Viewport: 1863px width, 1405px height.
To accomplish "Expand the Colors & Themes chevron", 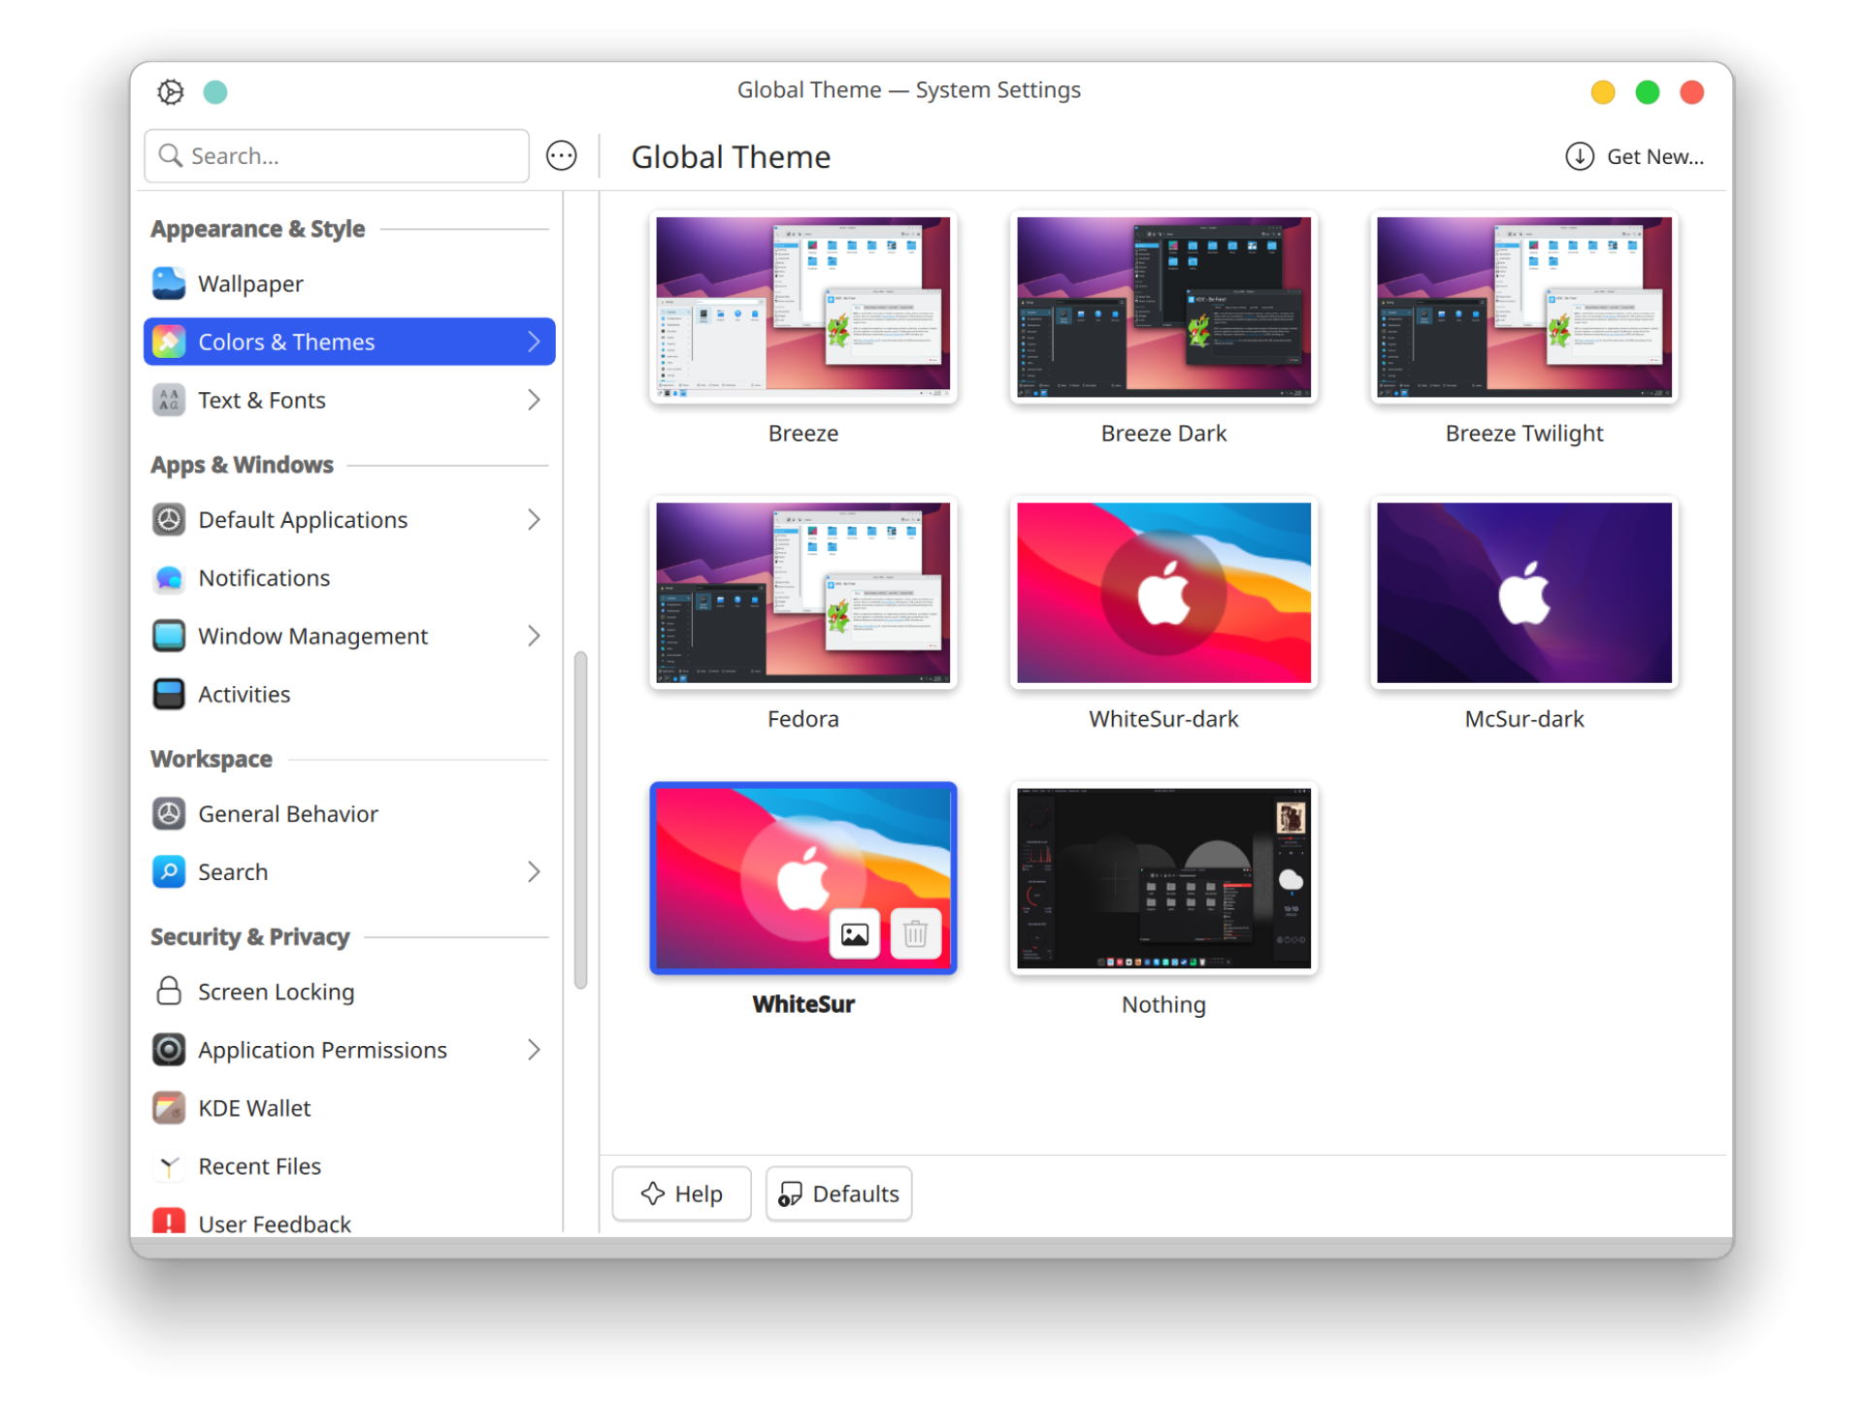I will (533, 342).
